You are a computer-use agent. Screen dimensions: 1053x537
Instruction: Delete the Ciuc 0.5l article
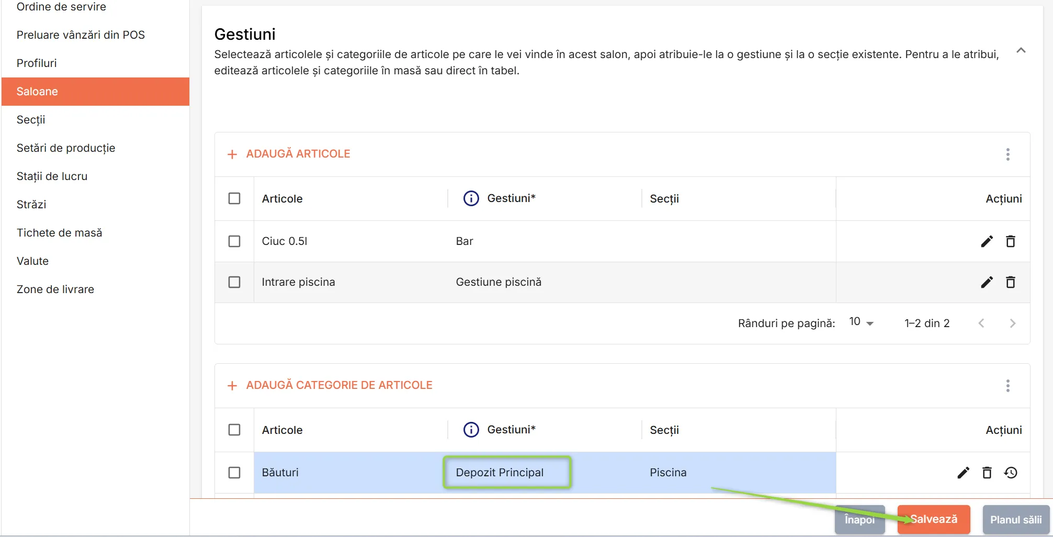click(1011, 241)
